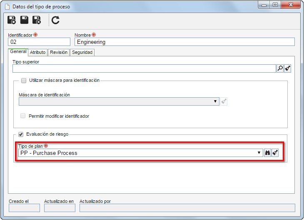Maximize the Datos del tipo de proceso window
Image resolution: width=304 pixels, height=220 pixels.
pos(275,5)
